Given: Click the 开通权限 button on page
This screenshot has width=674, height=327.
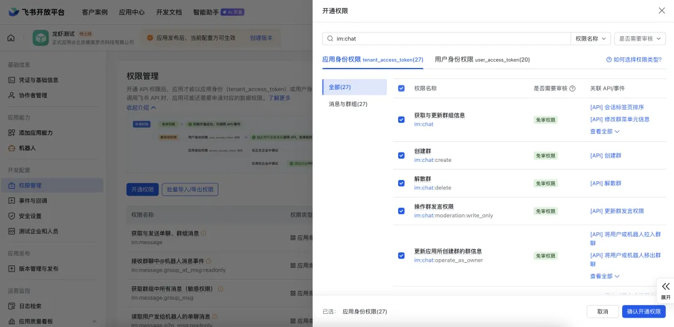Looking at the screenshot, I should [142, 189].
